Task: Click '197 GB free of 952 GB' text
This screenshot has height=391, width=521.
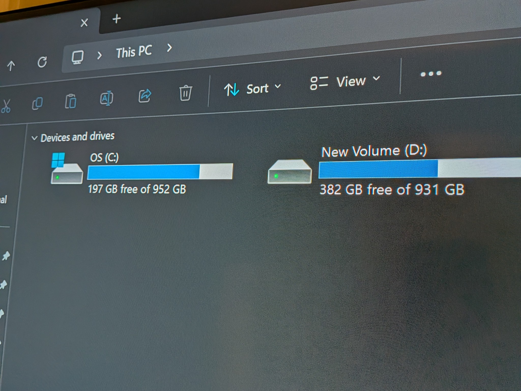Action: coord(137,189)
